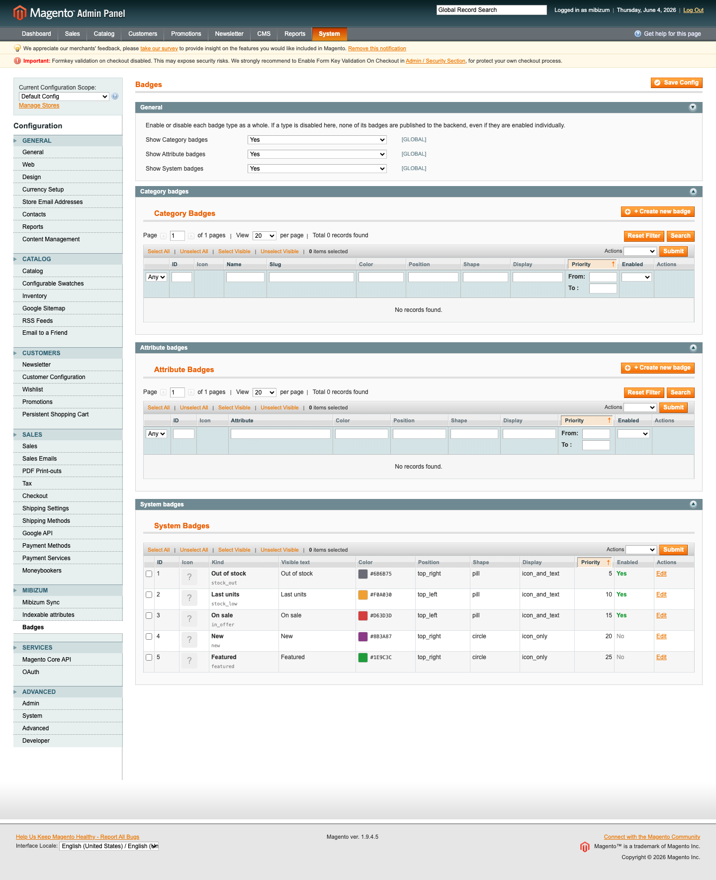Tick checkbox for On sale badge

coord(149,616)
